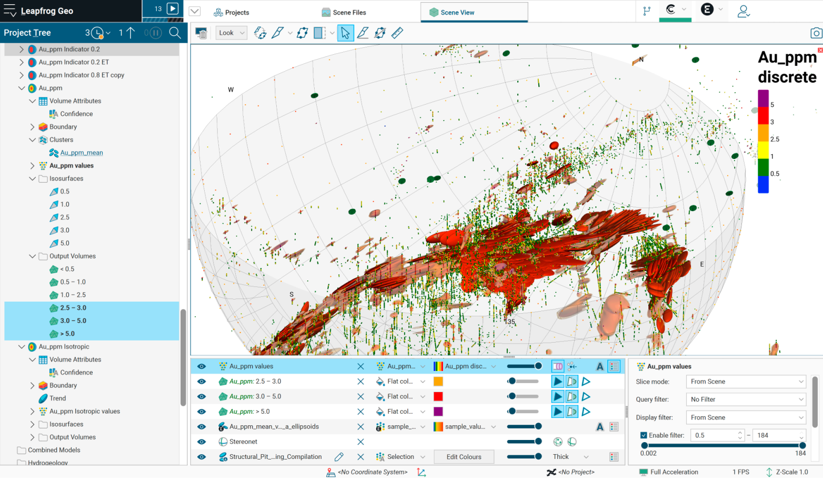Image resolution: width=823 pixels, height=480 pixels.
Task: Switch to the Scene Files tab
Action: tap(344, 12)
